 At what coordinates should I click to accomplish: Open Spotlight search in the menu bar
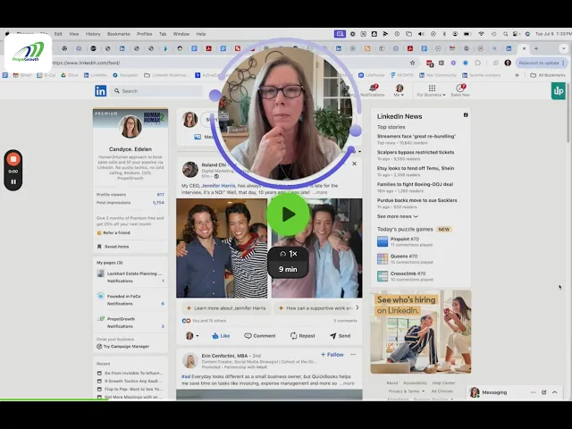(x=505, y=34)
